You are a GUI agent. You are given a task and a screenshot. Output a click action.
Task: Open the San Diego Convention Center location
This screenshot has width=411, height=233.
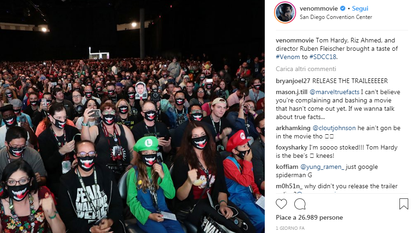click(x=336, y=17)
